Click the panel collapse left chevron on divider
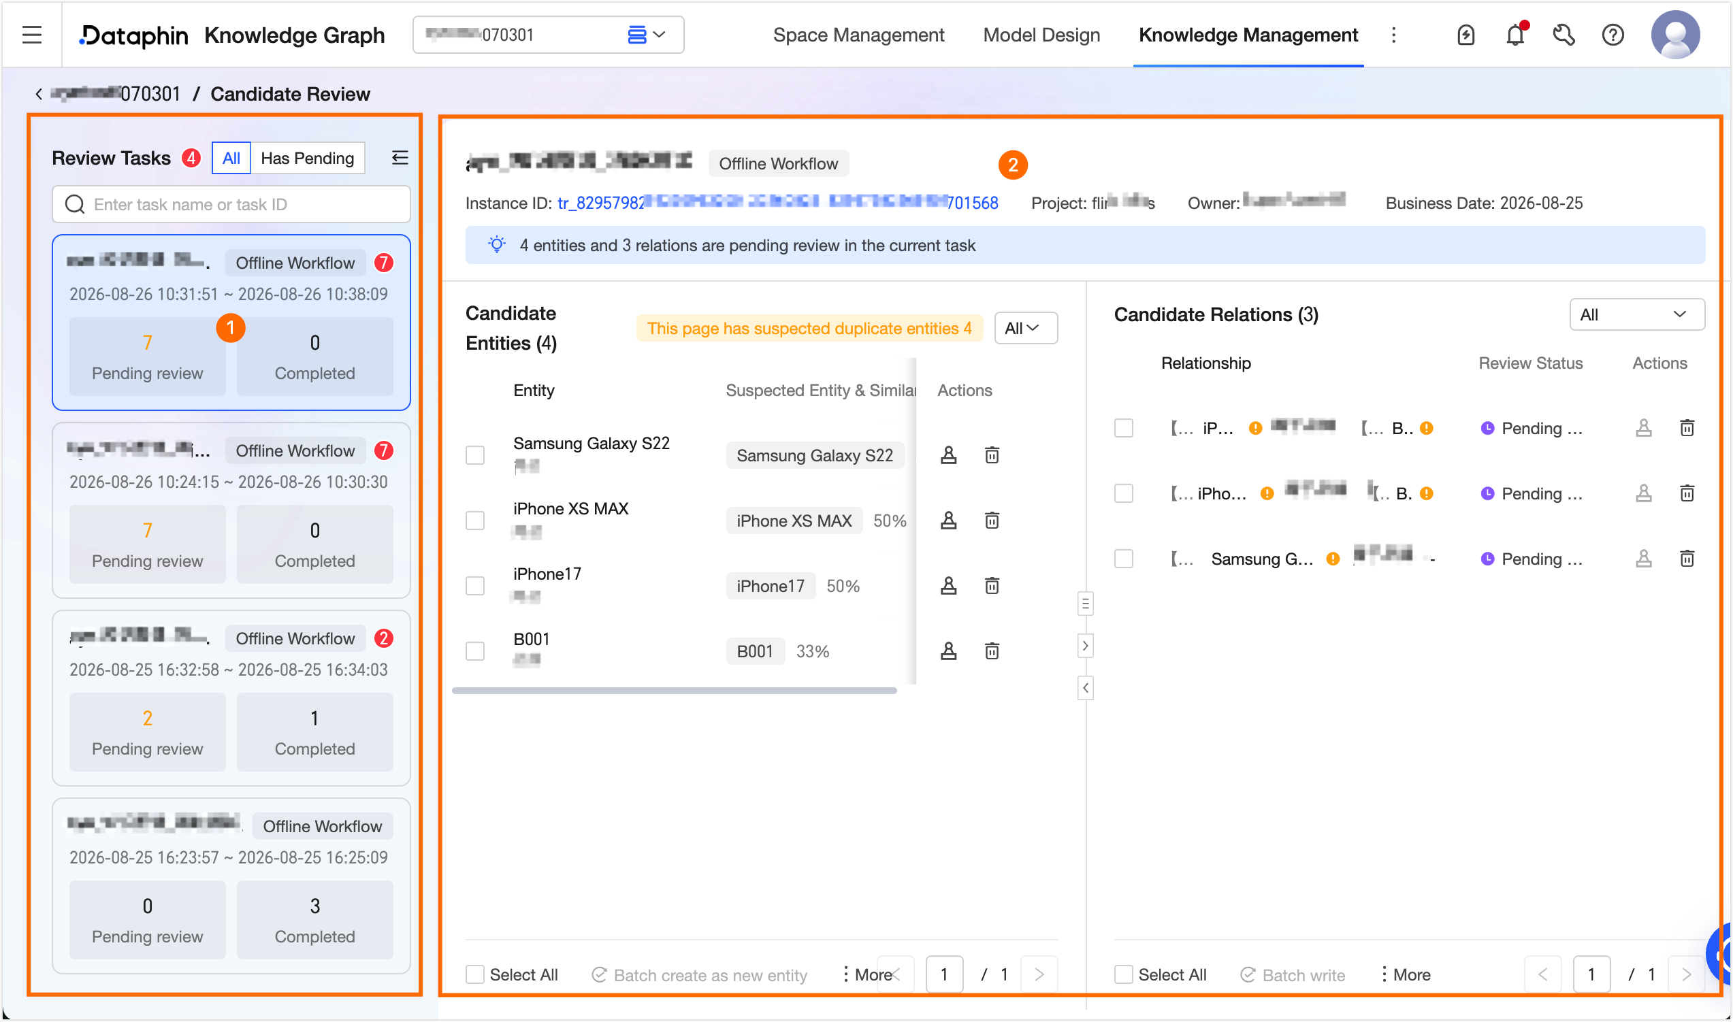This screenshot has width=1733, height=1022. [1085, 688]
